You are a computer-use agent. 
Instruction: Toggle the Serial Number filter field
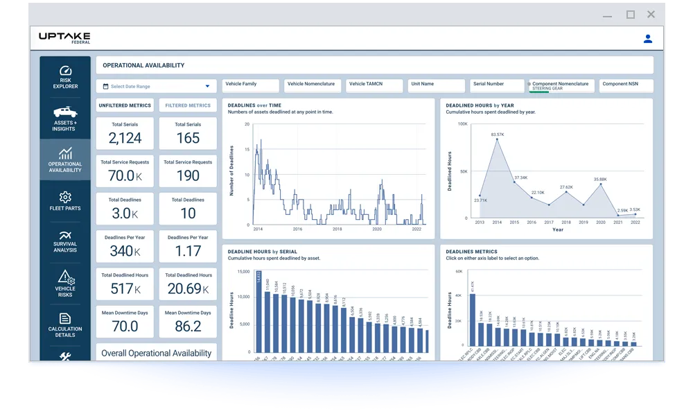pos(496,85)
